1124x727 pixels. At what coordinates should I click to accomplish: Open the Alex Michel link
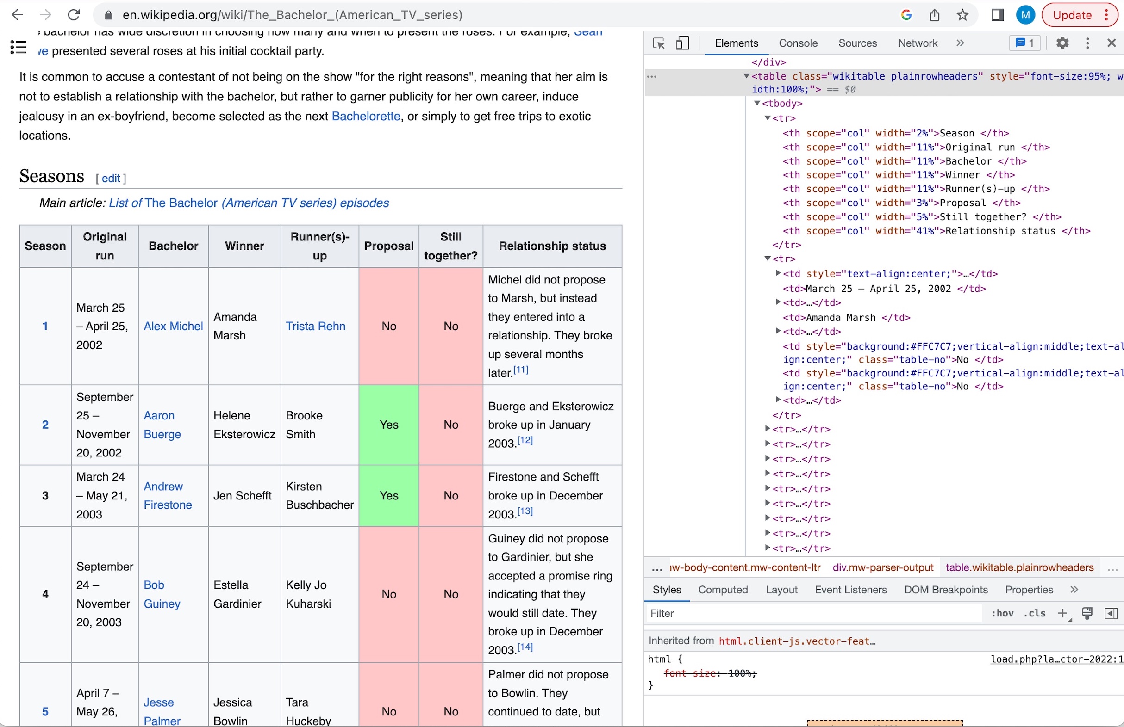[173, 326]
